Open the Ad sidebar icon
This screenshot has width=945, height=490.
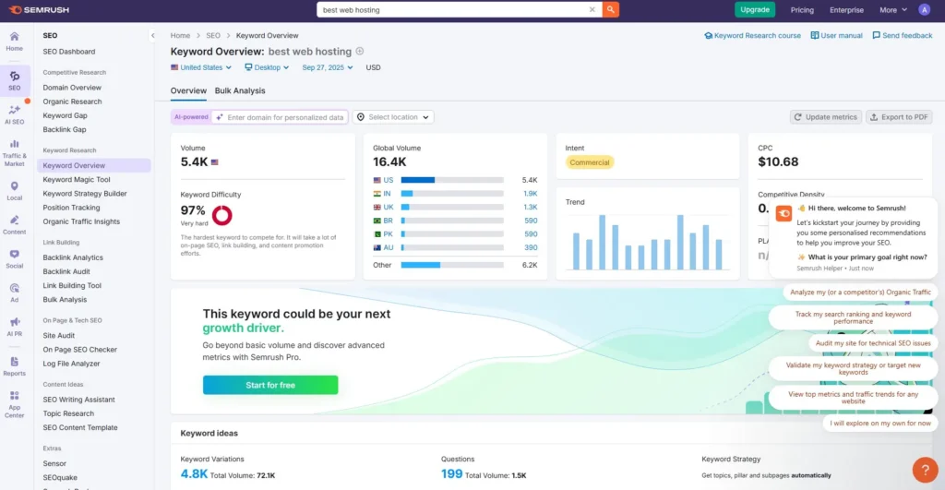click(15, 293)
